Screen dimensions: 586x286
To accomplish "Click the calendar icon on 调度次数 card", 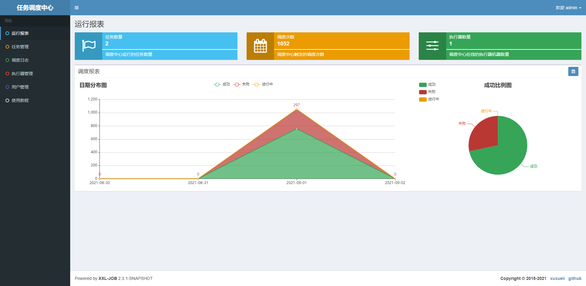I will [x=260, y=46].
